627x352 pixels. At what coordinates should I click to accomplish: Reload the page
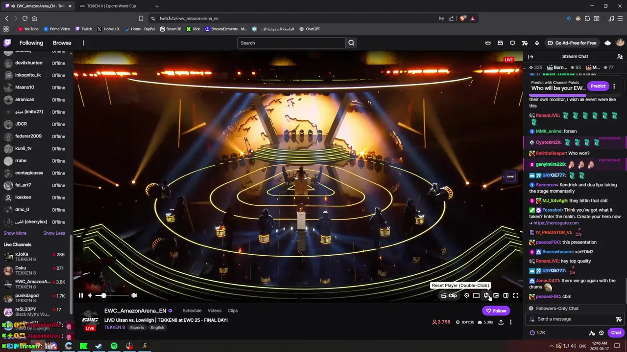25,19
